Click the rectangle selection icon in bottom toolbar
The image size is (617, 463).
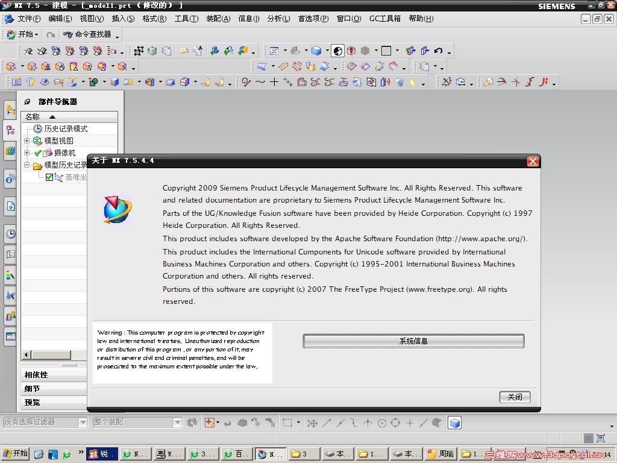287,423
